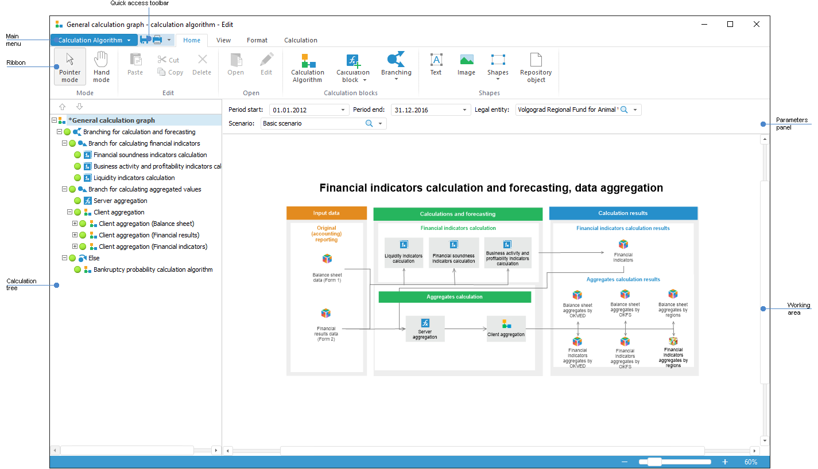Image resolution: width=818 pixels, height=469 pixels.
Task: Open the Format ribbon tab
Action: tap(257, 40)
